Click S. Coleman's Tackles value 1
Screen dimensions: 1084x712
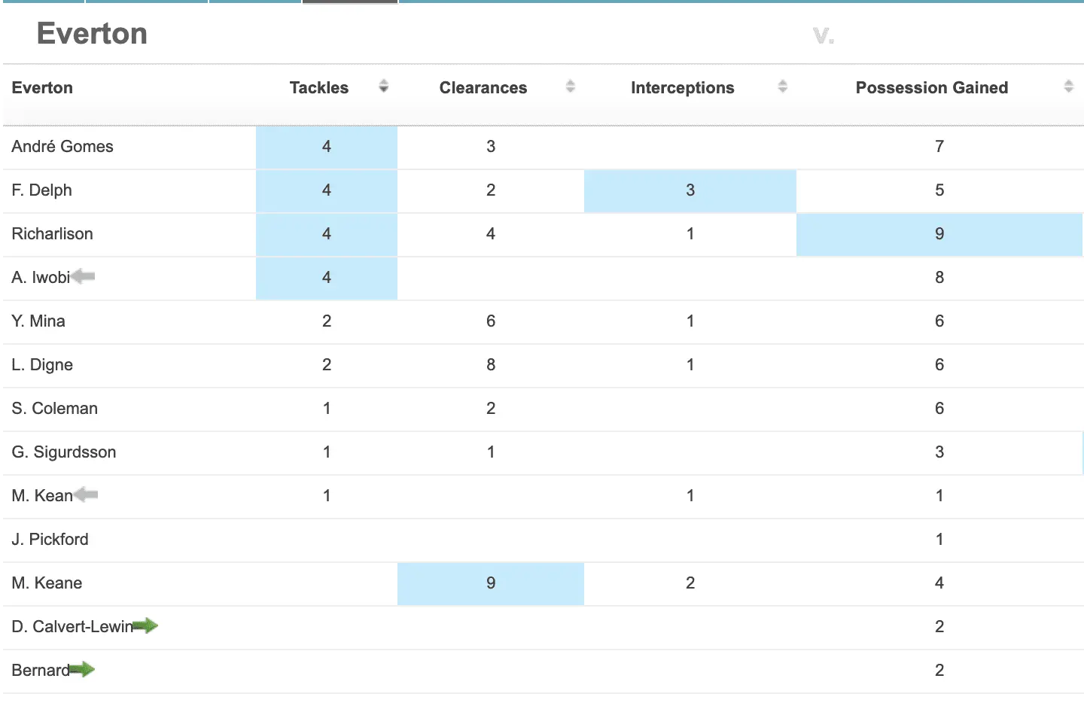tap(327, 409)
